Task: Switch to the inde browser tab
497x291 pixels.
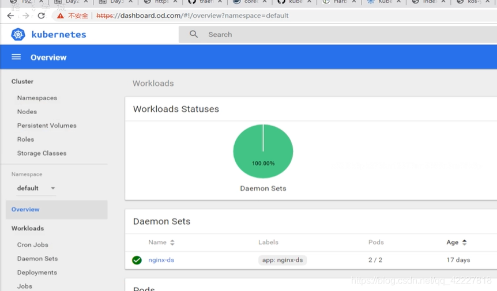Action: coord(429,2)
